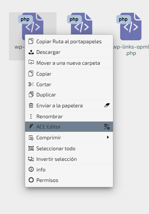Click the eraser icon on the papelera row
Image resolution: width=149 pixels, height=214 pixels.
pyautogui.click(x=107, y=105)
